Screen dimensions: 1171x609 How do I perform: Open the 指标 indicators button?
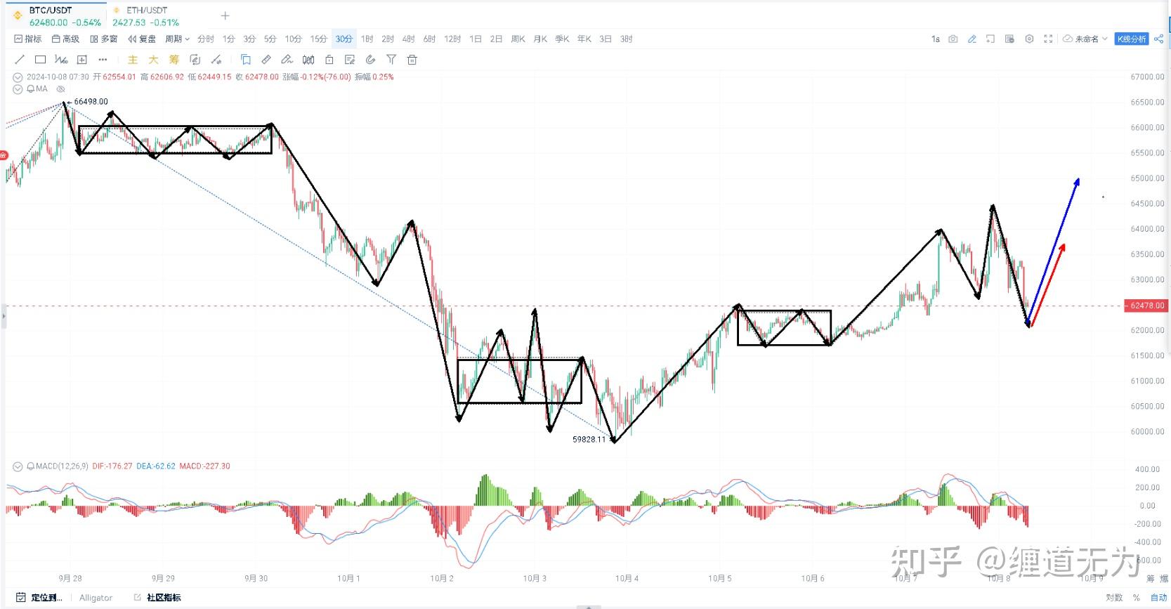[x=27, y=39]
